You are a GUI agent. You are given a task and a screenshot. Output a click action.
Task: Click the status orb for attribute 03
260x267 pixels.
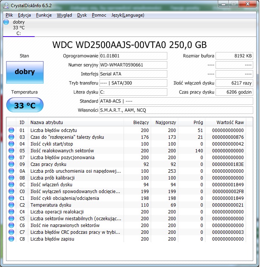tap(11, 137)
